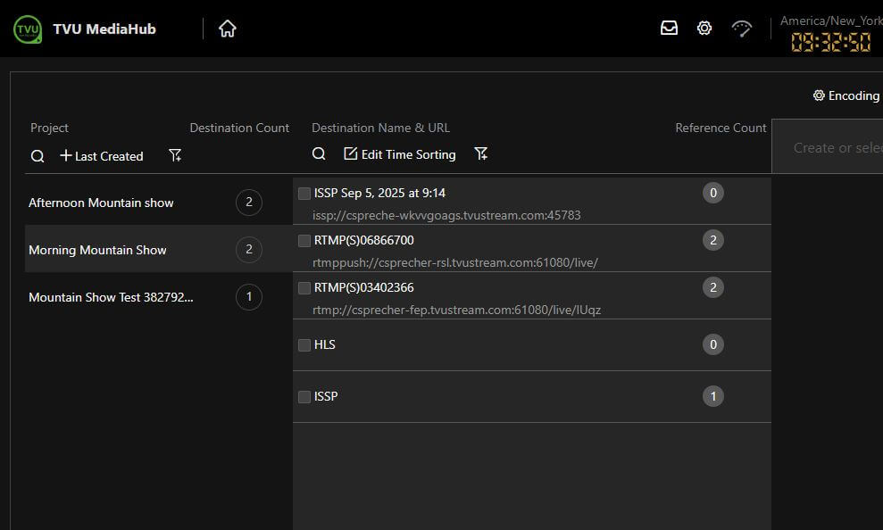Check the ISSP Sep 5, 2025 checkbox
Screen dimensions: 883x530
coord(304,194)
